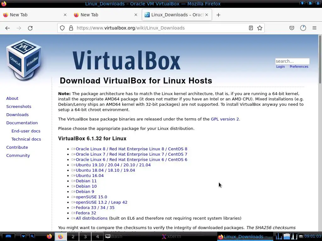Download the Debian 10 package
Screen dimensions: 322x241
[86, 186]
